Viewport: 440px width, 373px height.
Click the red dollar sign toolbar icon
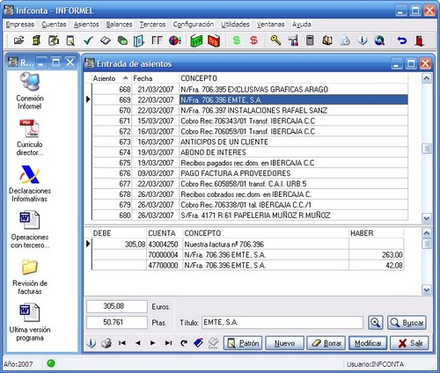click(254, 40)
